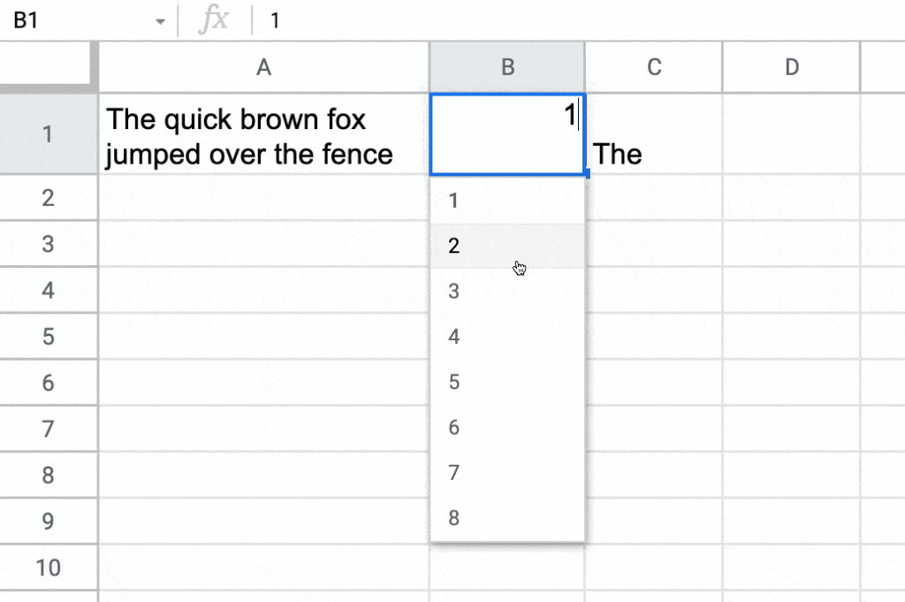Select row 1 header

click(x=47, y=134)
